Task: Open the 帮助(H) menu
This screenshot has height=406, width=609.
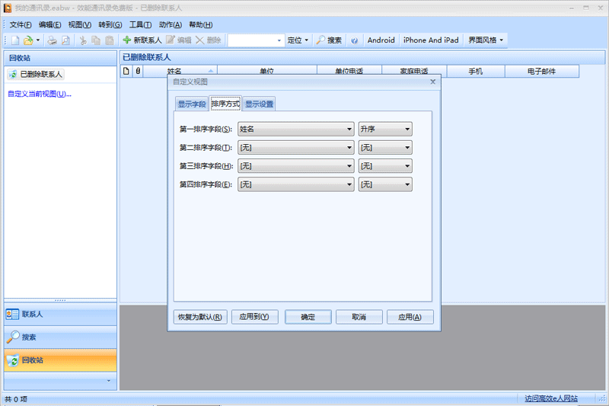Action: click(200, 25)
